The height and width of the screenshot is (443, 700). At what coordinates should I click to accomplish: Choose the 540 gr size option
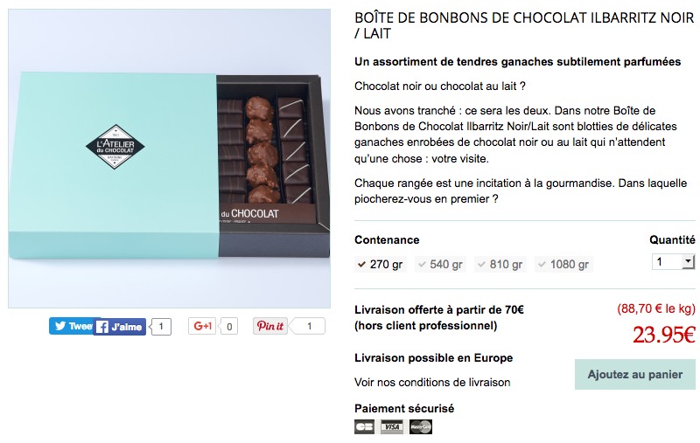pyautogui.click(x=440, y=264)
